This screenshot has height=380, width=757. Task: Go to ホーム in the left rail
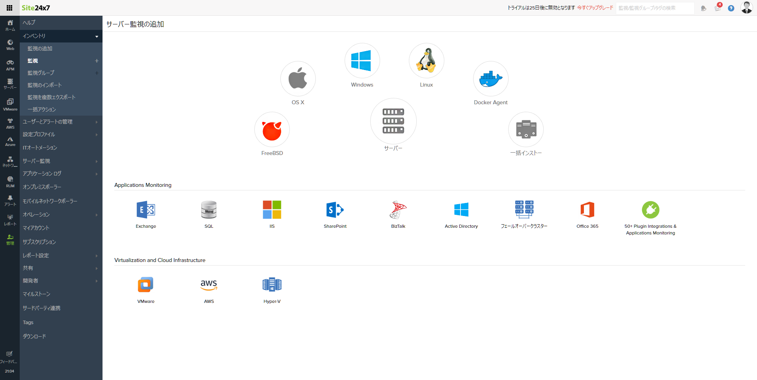pos(10,25)
